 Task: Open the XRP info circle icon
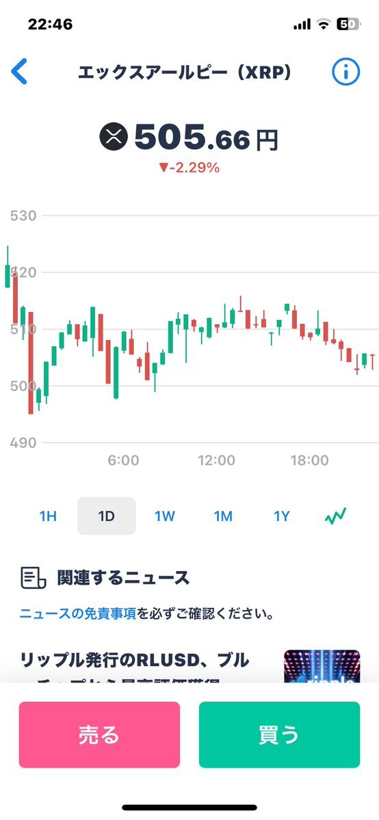(x=346, y=72)
